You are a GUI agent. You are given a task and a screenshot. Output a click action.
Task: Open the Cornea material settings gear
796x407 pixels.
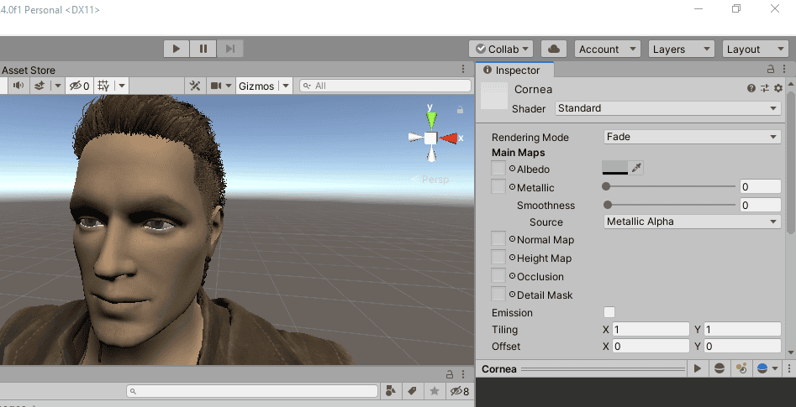click(x=778, y=88)
